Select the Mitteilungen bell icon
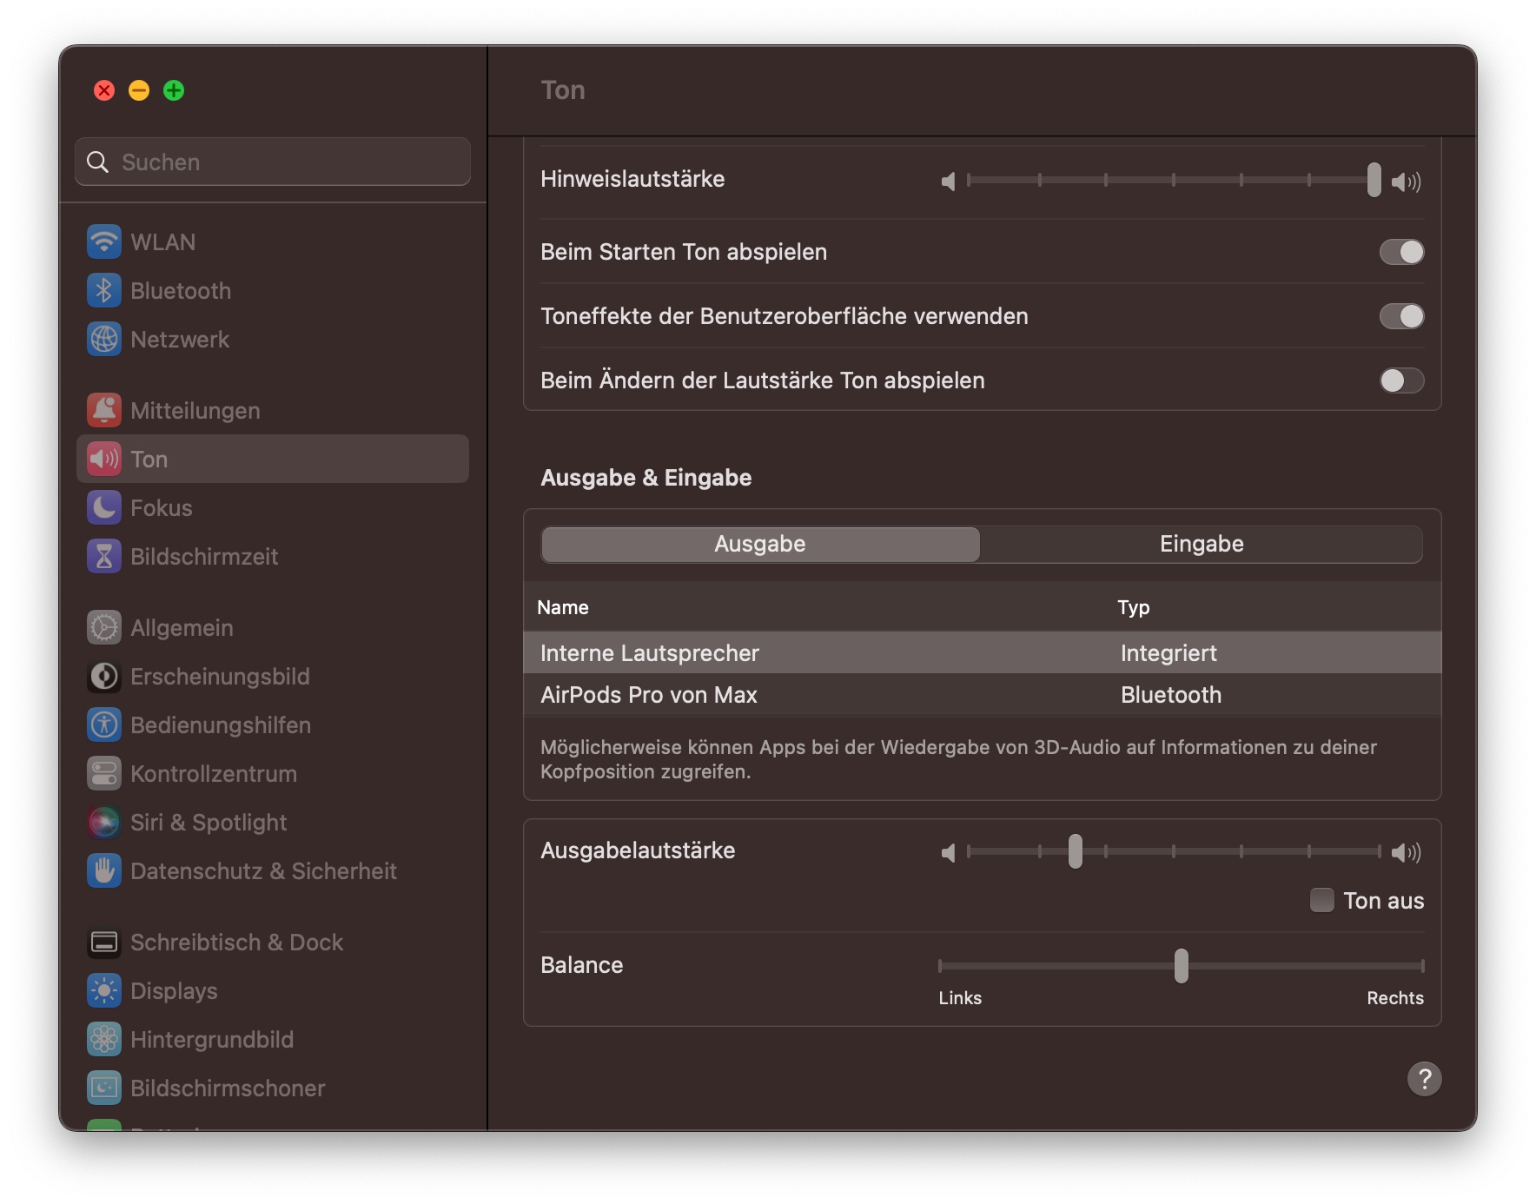 104,411
